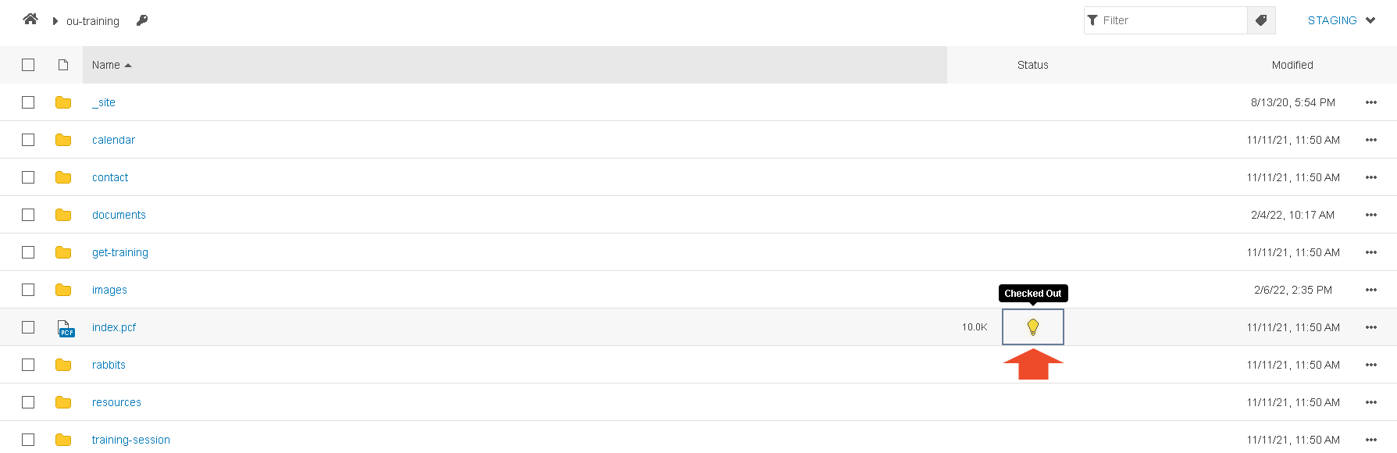
Task: Sort by the Name column header
Action: [112, 65]
